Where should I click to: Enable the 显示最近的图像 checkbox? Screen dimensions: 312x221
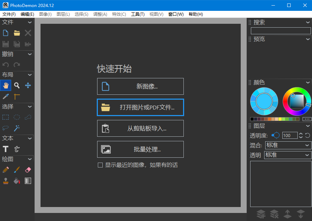pyautogui.click(x=100, y=165)
